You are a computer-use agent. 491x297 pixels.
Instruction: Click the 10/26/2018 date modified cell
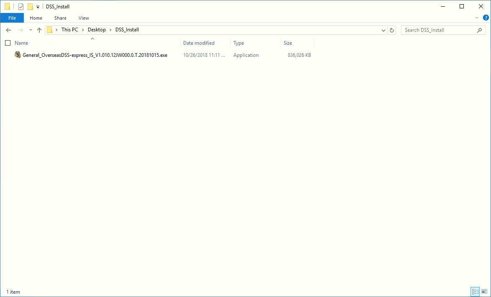point(204,55)
